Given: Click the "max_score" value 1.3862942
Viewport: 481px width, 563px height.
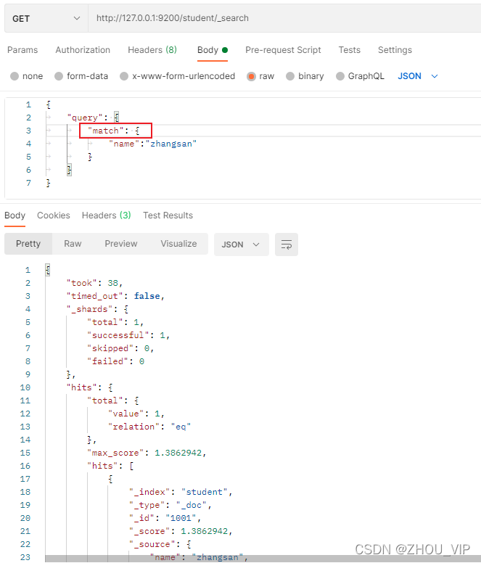Looking at the screenshot, I should click(x=178, y=453).
